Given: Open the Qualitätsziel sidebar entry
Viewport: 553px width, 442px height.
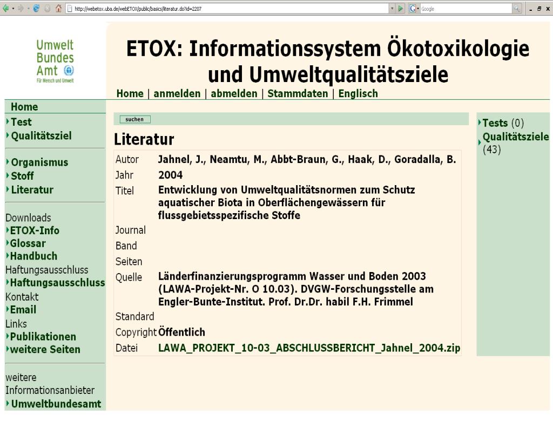Looking at the screenshot, I should pyautogui.click(x=41, y=135).
